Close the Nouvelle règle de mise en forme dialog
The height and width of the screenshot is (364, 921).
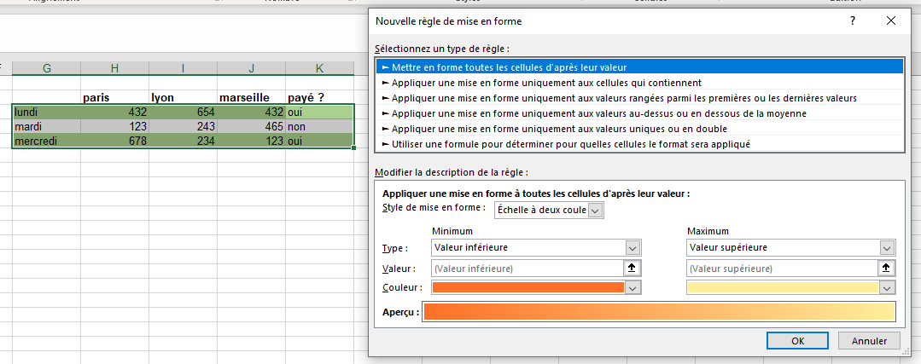coord(891,21)
